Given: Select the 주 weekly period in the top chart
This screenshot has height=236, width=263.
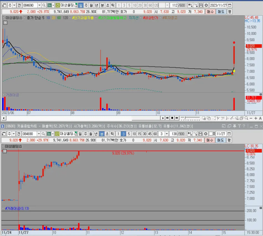Looking at the screenshot, I should [86, 5].
